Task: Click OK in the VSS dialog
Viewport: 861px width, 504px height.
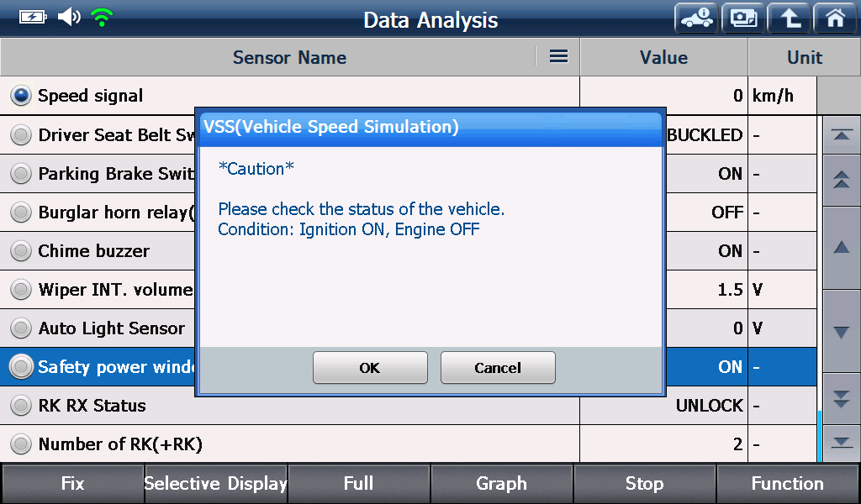Action: (x=370, y=368)
